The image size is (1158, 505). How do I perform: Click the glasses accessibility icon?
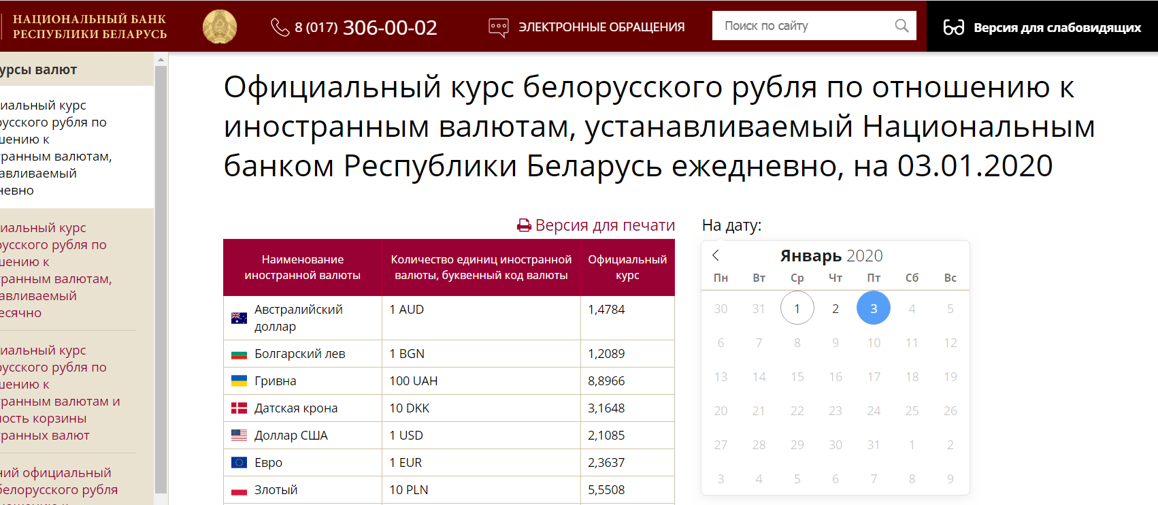pos(953,27)
